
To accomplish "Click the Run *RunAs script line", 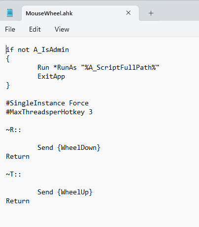I will [99, 68].
